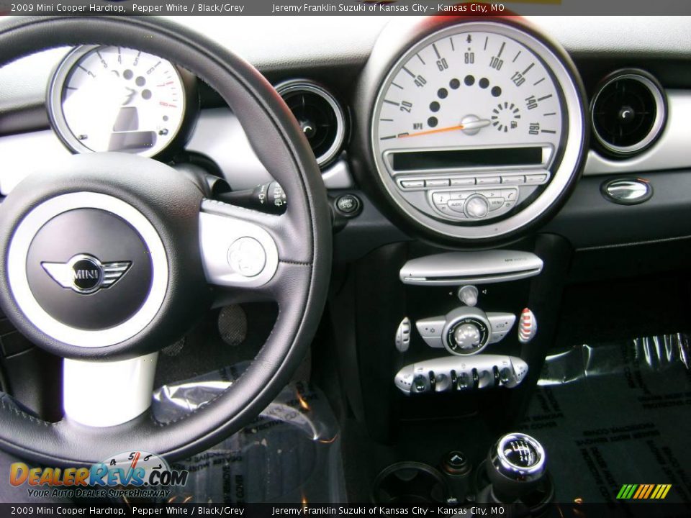Image resolution: width=691 pixels, height=518 pixels.
Task: Click the MENU button on the radio
Action: [496, 203]
